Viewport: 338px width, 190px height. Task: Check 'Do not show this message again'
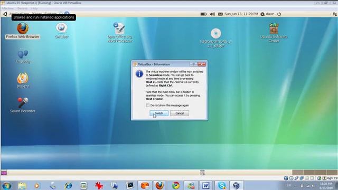[148, 106]
